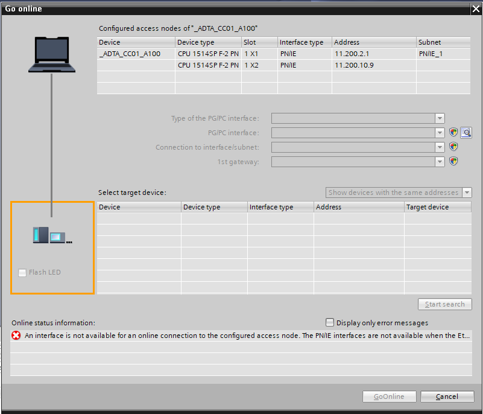Expand the PG/PC interface dropdown
The width and height of the screenshot is (483, 414).
[x=440, y=133]
